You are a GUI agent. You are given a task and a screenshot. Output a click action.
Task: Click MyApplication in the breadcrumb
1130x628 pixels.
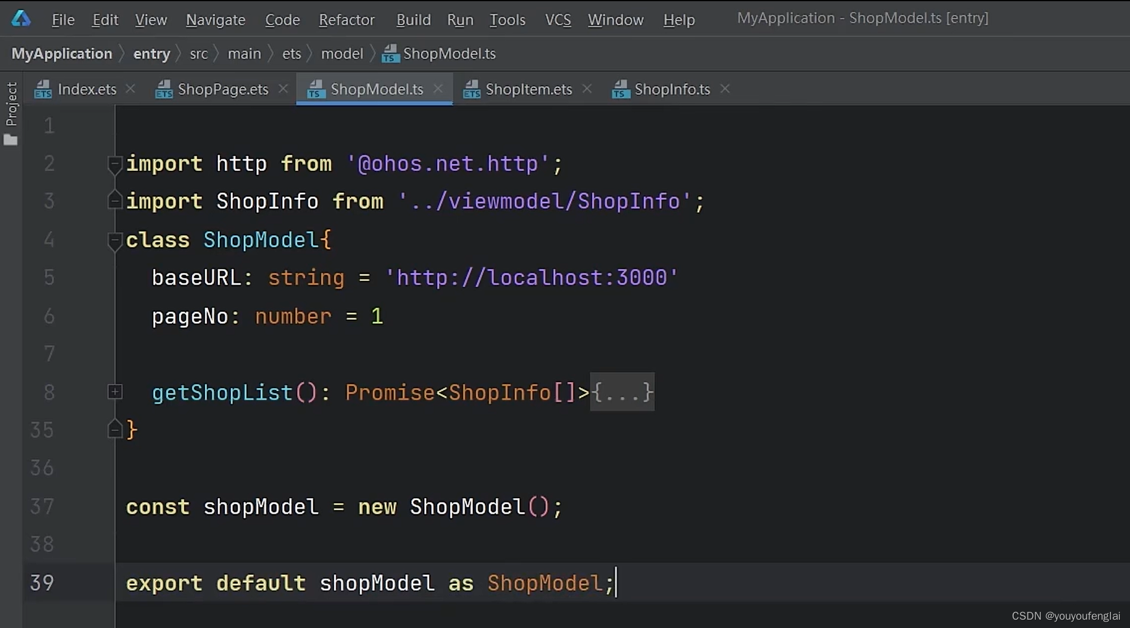62,54
